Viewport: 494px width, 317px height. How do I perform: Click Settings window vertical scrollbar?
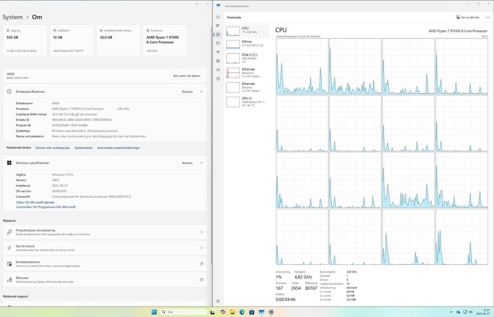(x=211, y=146)
